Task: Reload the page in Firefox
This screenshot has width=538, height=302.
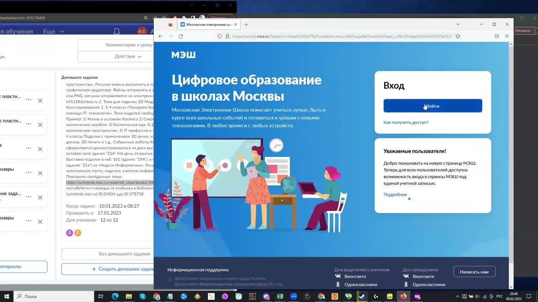Action: [181, 36]
